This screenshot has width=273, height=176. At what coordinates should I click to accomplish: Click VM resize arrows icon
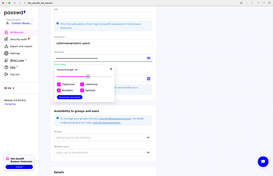pos(247,3)
